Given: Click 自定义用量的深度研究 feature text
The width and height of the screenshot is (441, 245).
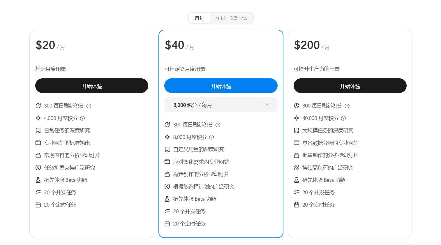Looking at the screenshot, I should 199,149.
